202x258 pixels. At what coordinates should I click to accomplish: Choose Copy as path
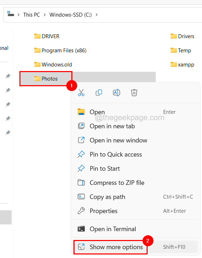tap(135, 197)
